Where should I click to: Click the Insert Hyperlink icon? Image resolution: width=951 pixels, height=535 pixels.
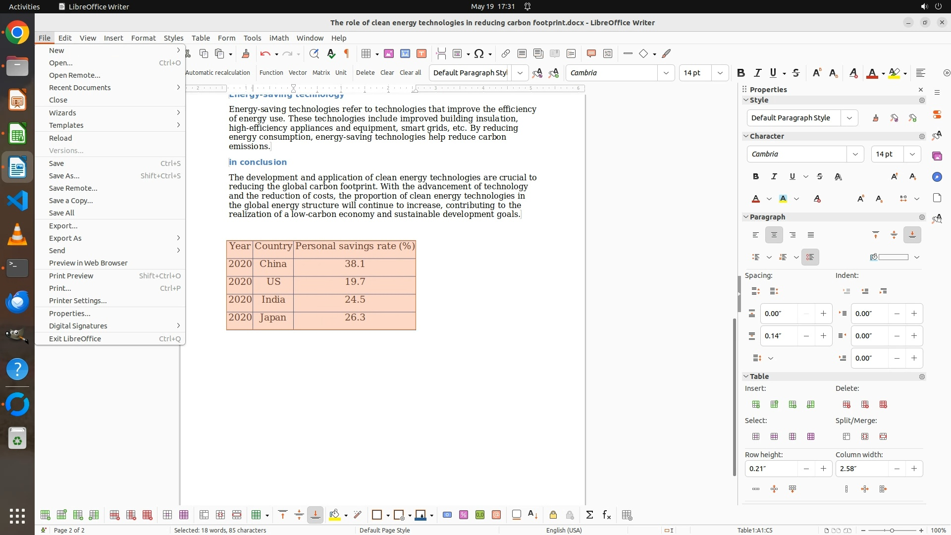(x=505, y=53)
